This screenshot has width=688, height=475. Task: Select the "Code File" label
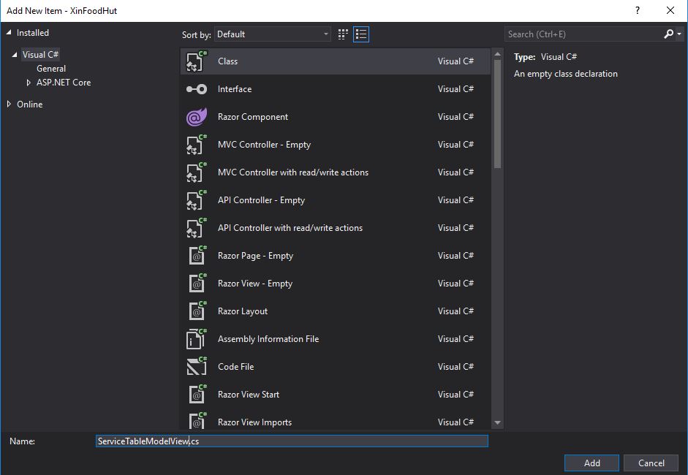tap(235, 367)
